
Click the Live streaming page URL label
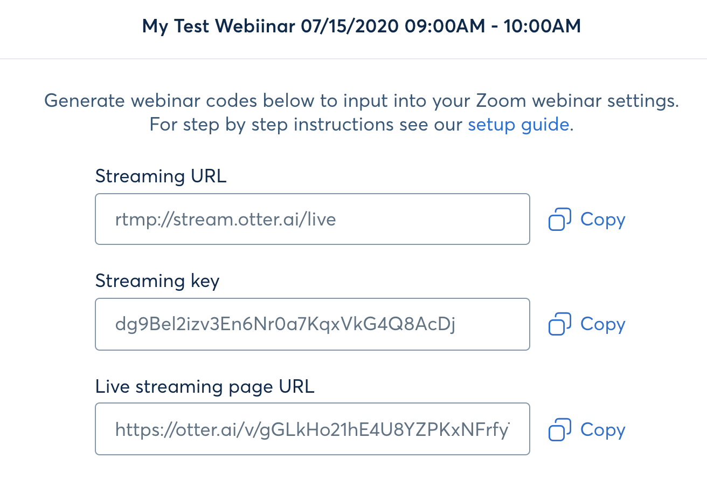(x=204, y=386)
